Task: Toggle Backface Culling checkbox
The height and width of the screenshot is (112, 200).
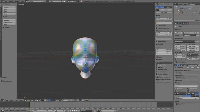Action: pos(157,69)
